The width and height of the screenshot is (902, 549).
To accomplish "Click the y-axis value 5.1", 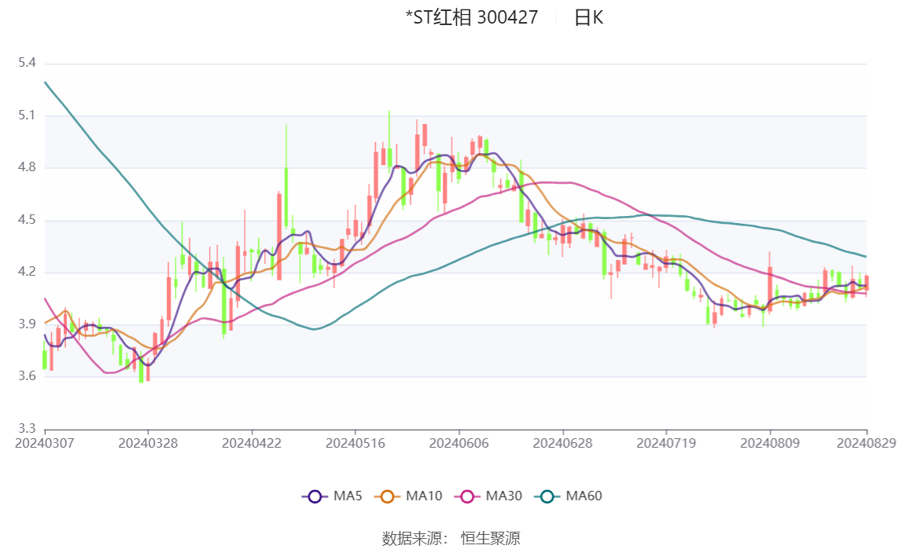I will [x=27, y=115].
